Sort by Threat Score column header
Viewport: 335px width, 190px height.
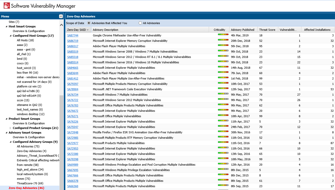[x=267, y=30]
